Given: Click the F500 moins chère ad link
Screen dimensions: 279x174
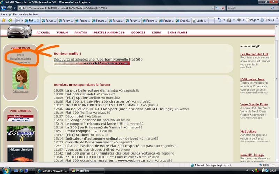Looking at the screenshot, I should point(252,79).
